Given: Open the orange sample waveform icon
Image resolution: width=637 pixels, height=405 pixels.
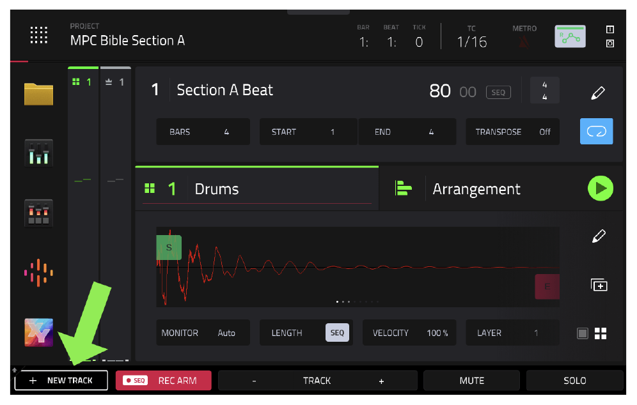Looking at the screenshot, I should point(38,273).
